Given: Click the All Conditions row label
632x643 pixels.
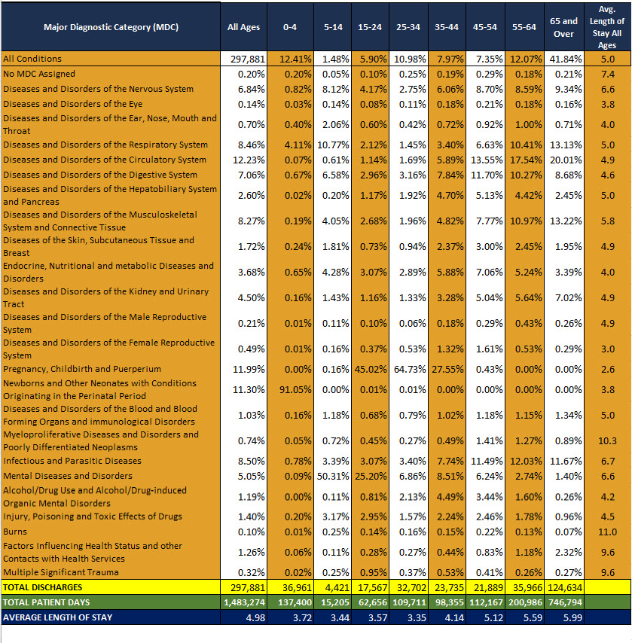Looking at the screenshot, I should click(32, 59).
